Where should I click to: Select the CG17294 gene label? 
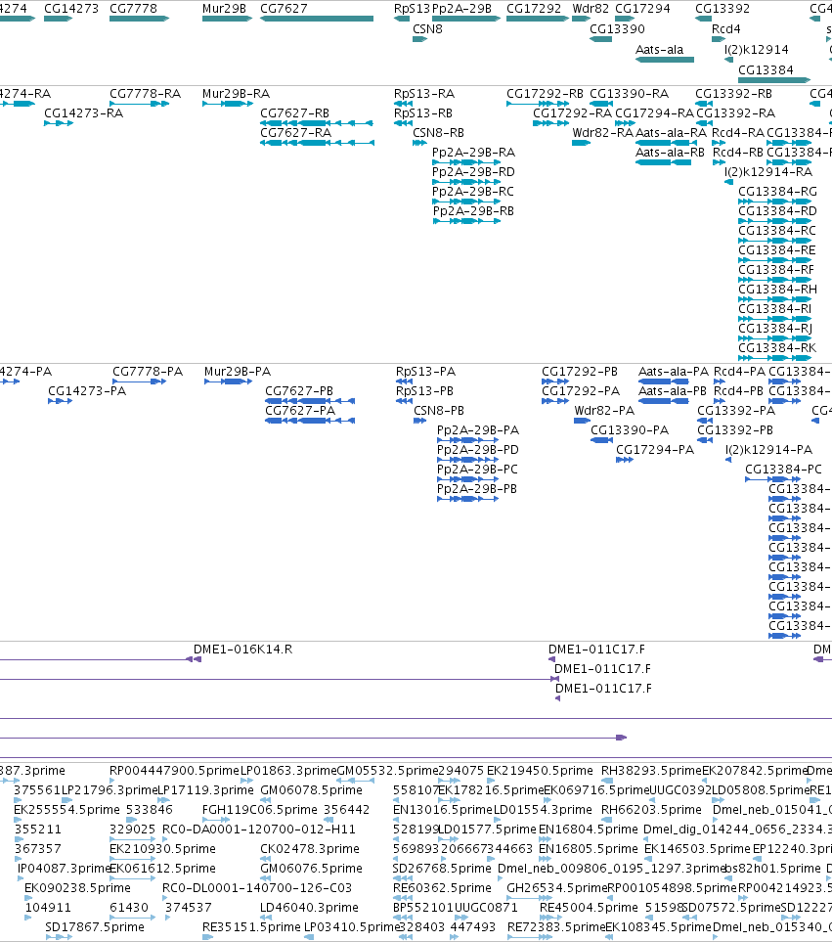click(642, 9)
